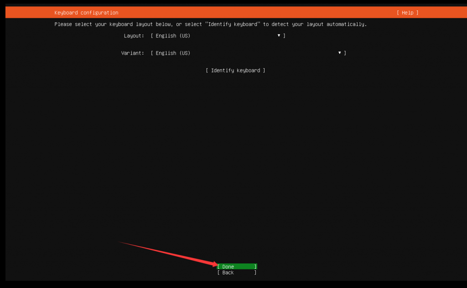The image size is (467, 288).
Task: Click the red arrow annotation
Action: pyautogui.click(x=169, y=253)
